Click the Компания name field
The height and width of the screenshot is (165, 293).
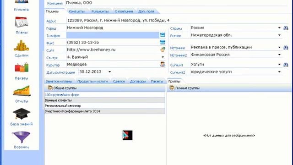pos(177,3)
